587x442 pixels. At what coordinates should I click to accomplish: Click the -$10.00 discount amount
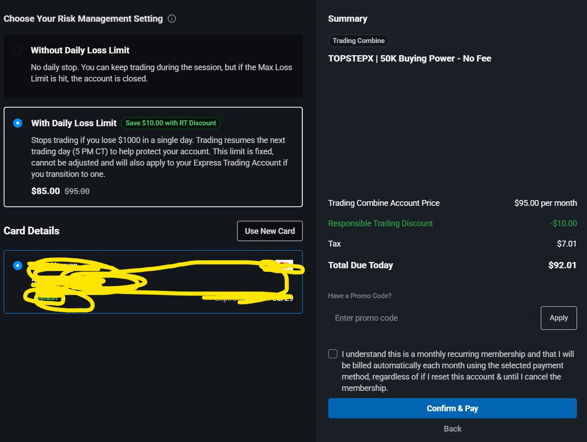pyautogui.click(x=563, y=223)
